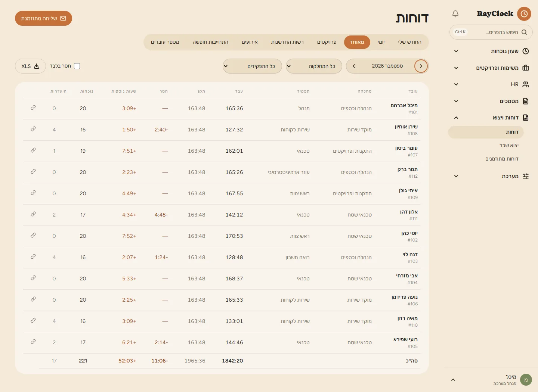
Task: Open link icon for עומר ביטון row
Action: tap(33, 150)
